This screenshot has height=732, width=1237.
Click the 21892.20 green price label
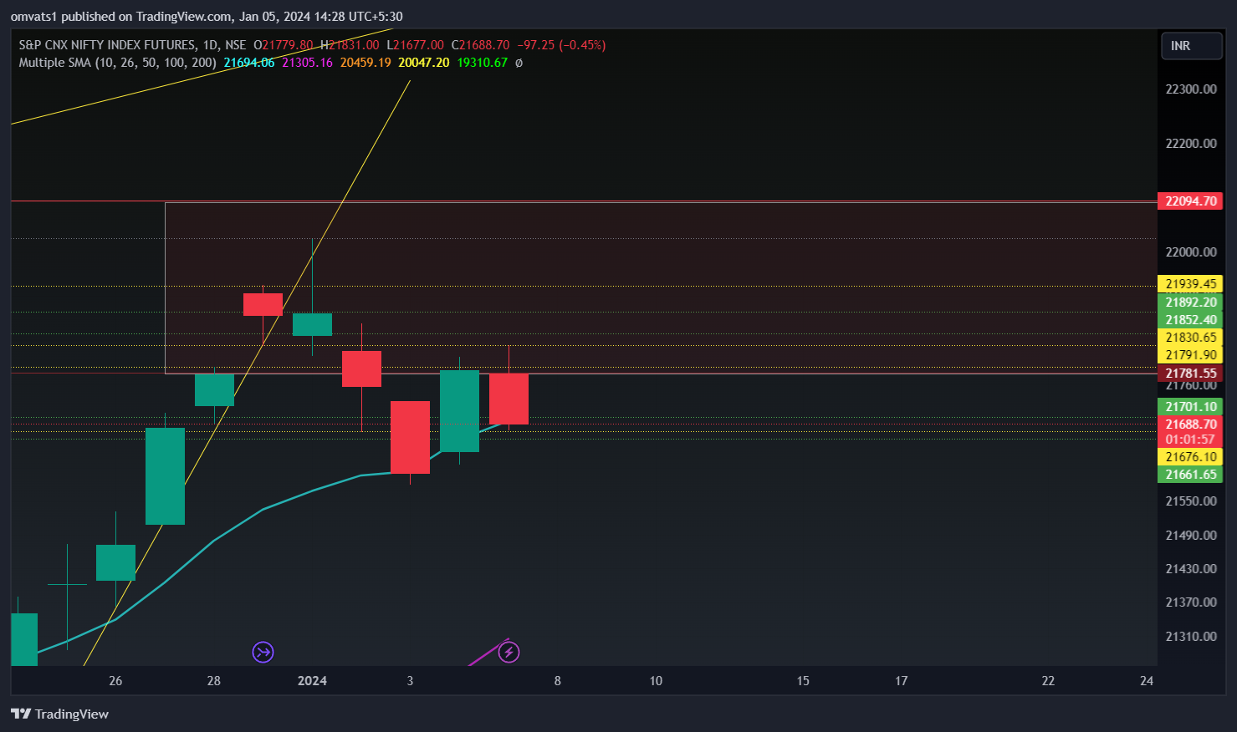(x=1190, y=302)
